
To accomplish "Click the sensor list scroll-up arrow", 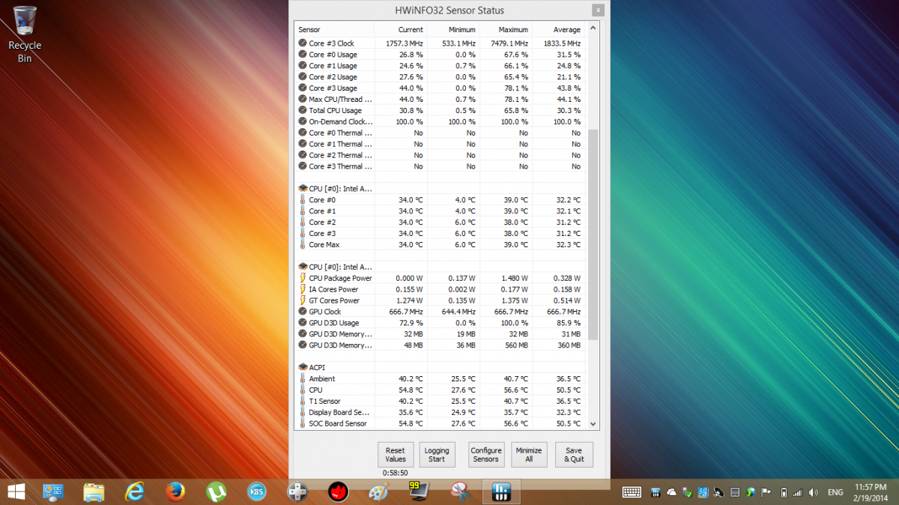I will tap(593, 28).
